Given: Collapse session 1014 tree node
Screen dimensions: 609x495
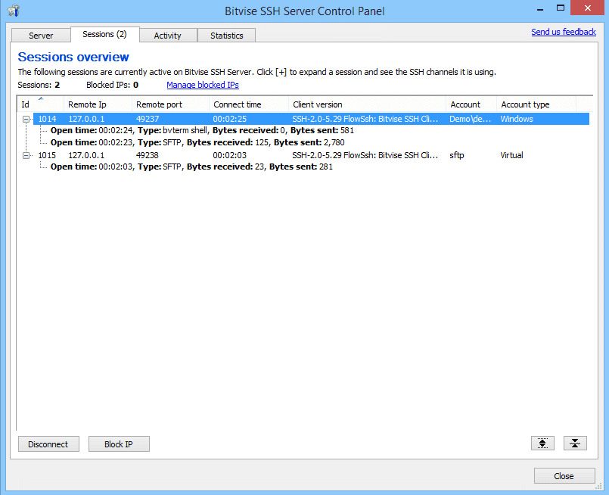Looking at the screenshot, I should [26, 120].
